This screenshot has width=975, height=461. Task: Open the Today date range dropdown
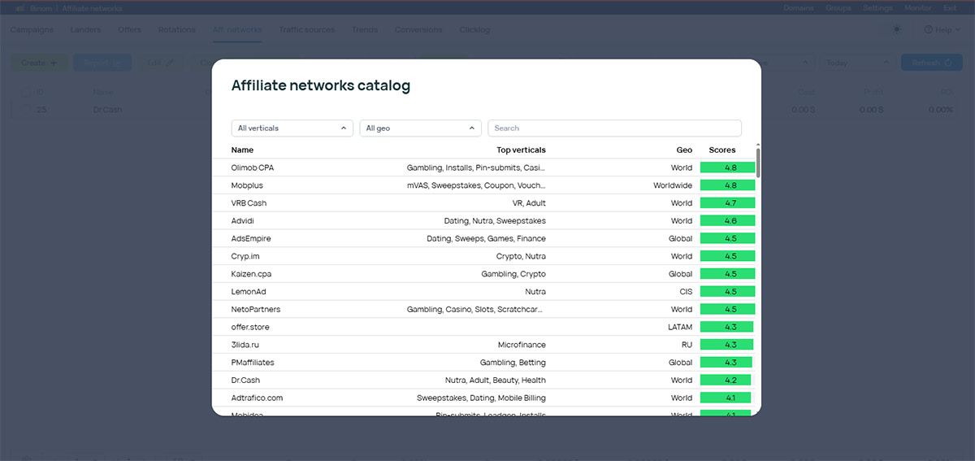pos(858,63)
